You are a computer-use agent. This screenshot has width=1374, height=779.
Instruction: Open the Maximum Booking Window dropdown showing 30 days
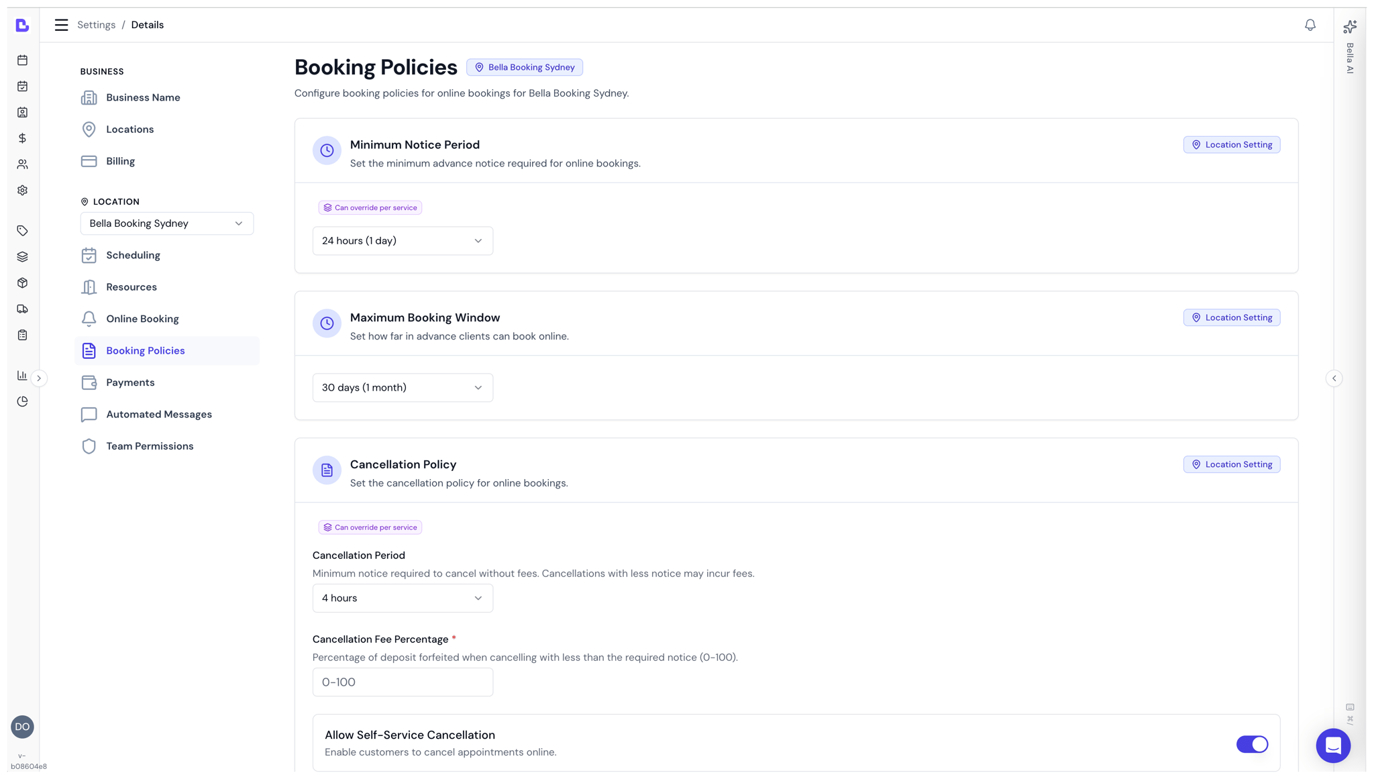[403, 387]
